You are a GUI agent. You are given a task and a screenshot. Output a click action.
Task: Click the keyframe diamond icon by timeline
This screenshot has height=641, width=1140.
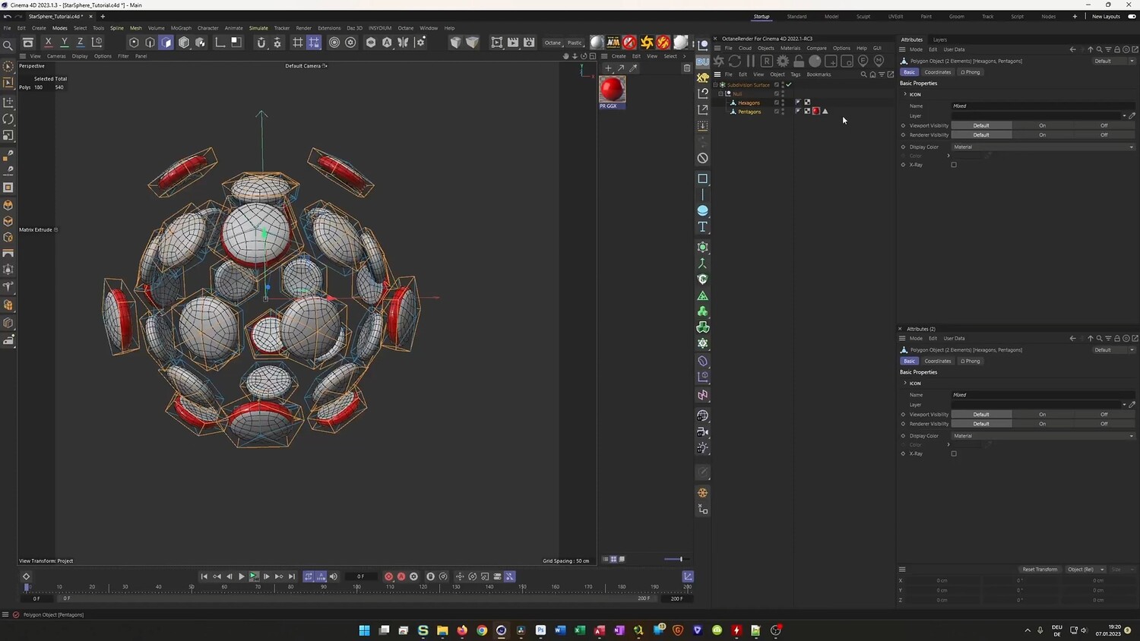26,576
